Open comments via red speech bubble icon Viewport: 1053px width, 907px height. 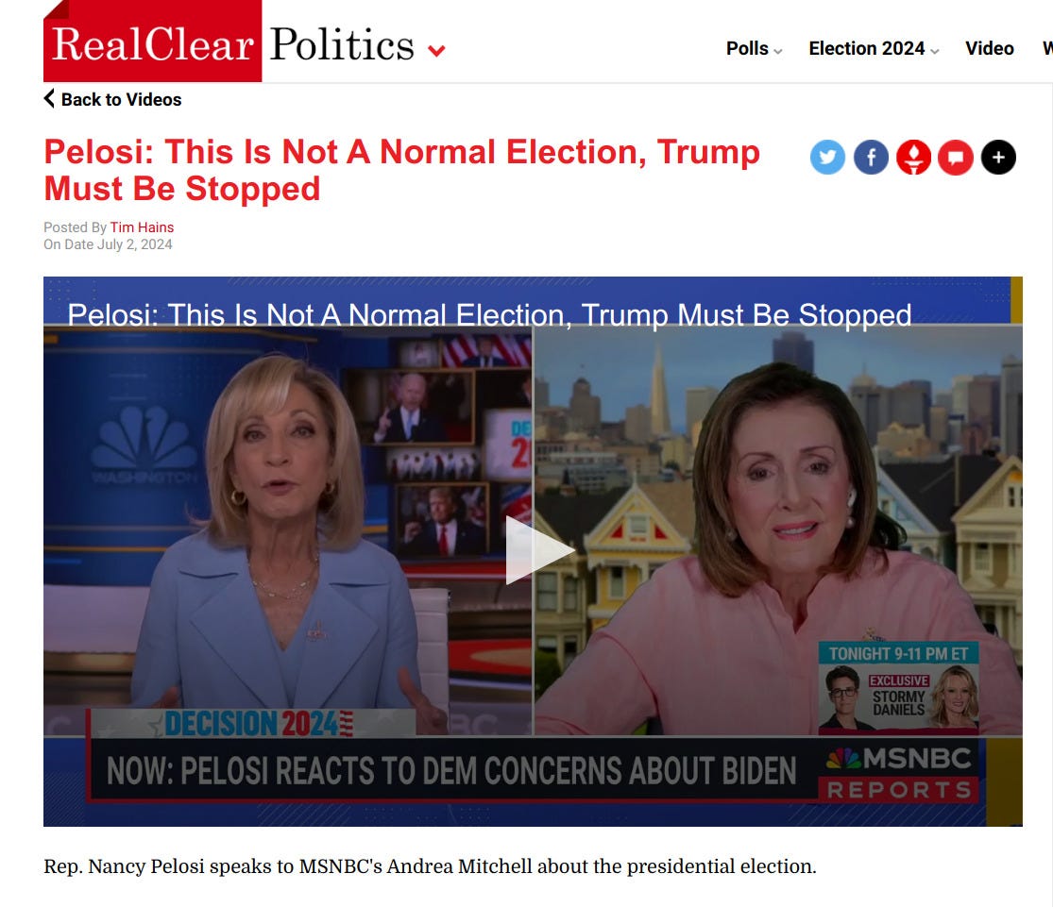click(x=956, y=157)
